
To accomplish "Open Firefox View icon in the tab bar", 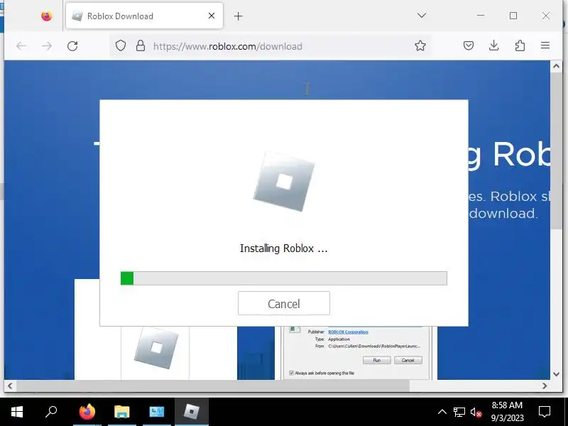I will tap(46, 16).
